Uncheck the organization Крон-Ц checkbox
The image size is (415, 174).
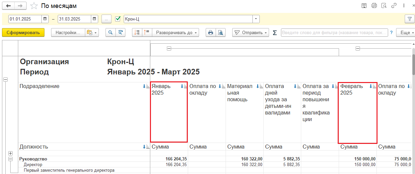pyautogui.click(x=117, y=19)
